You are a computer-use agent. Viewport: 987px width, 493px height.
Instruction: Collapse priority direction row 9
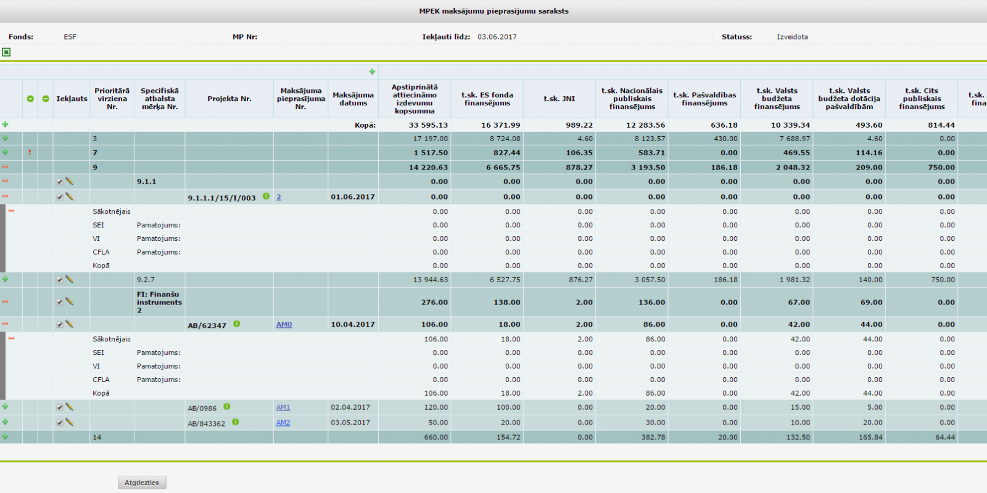(6, 167)
